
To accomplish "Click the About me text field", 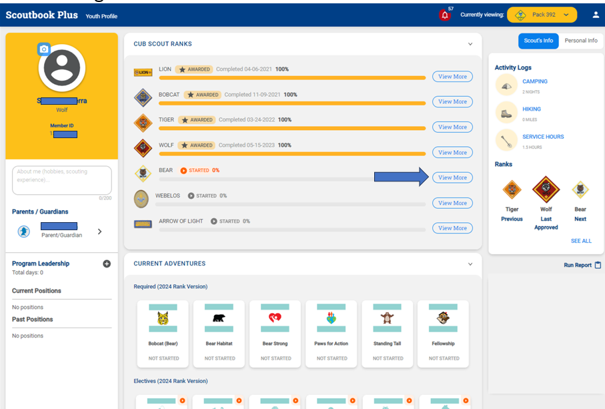I will pyautogui.click(x=62, y=180).
